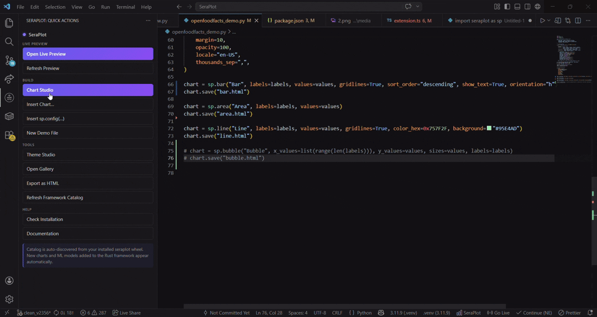Open the Quick Actions panel more menu
Image resolution: width=597 pixels, height=317 pixels.
tap(148, 20)
